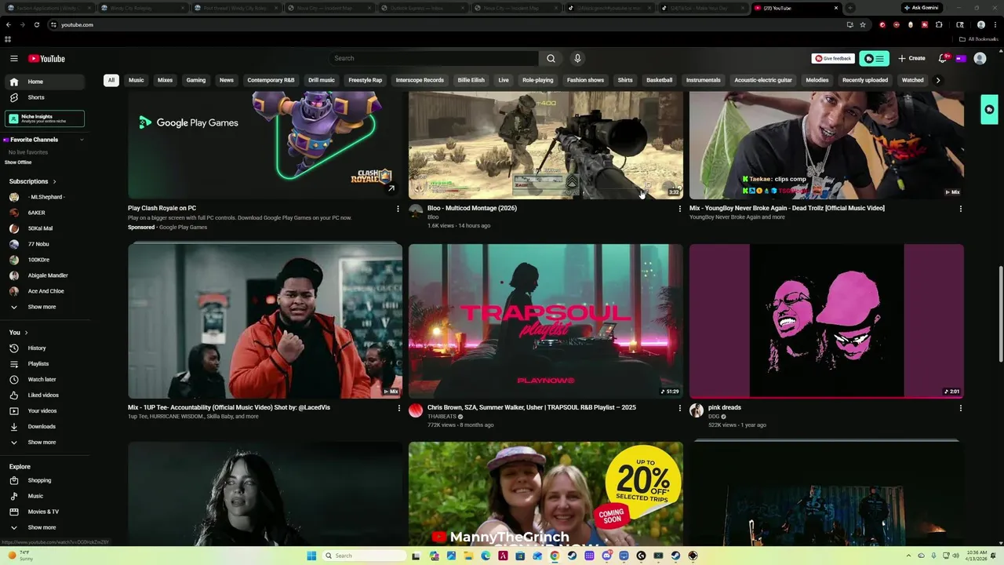The image size is (1004, 565).
Task: Open more options for Clash Royale ad
Action: tap(398, 209)
